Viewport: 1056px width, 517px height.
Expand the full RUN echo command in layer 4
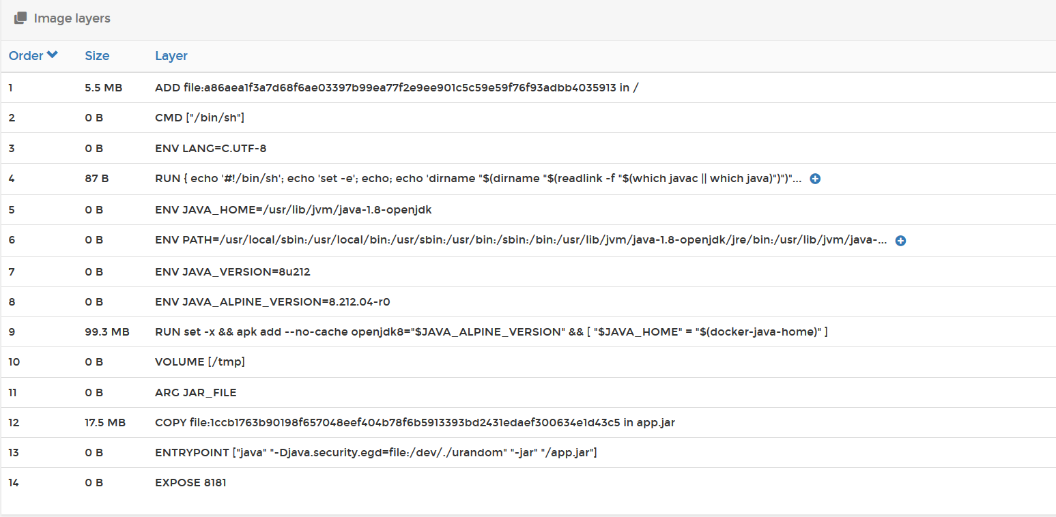(815, 179)
